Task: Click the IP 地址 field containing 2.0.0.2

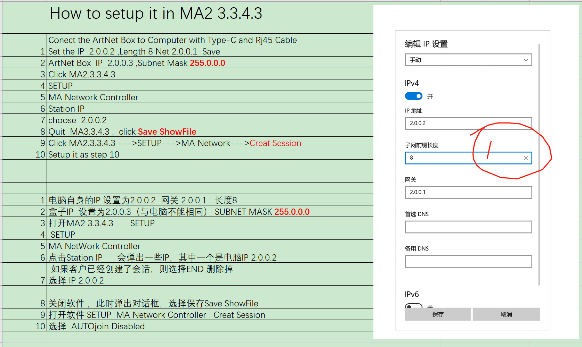Action: click(468, 123)
